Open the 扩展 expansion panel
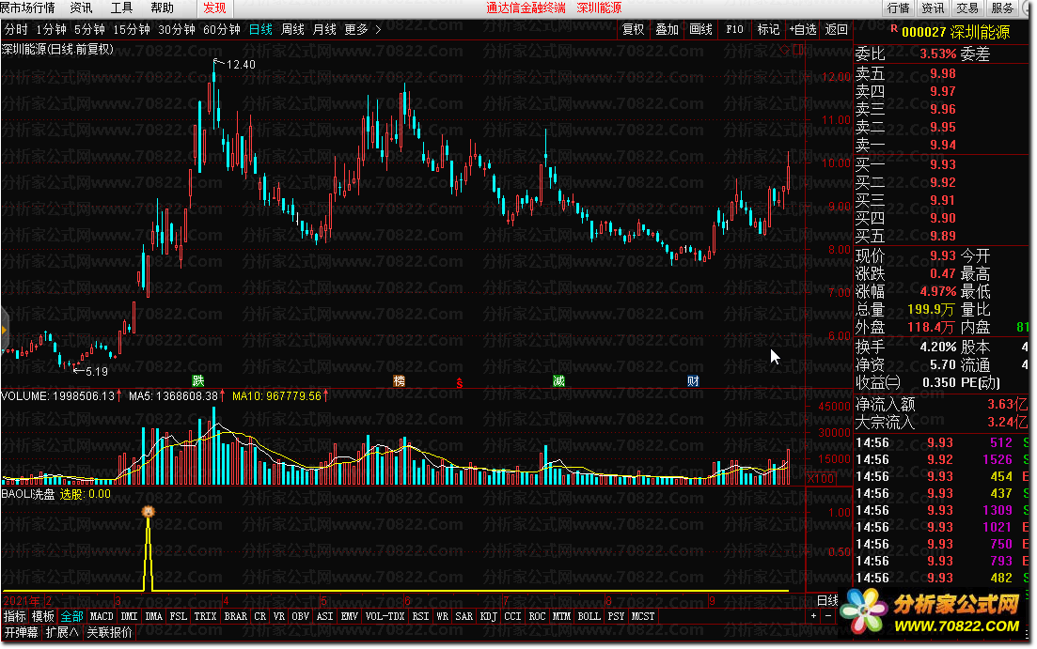Image resolution: width=1037 pixels, height=649 pixels. pos(61,632)
